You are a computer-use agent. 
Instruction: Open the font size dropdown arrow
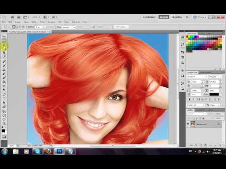point(202,82)
